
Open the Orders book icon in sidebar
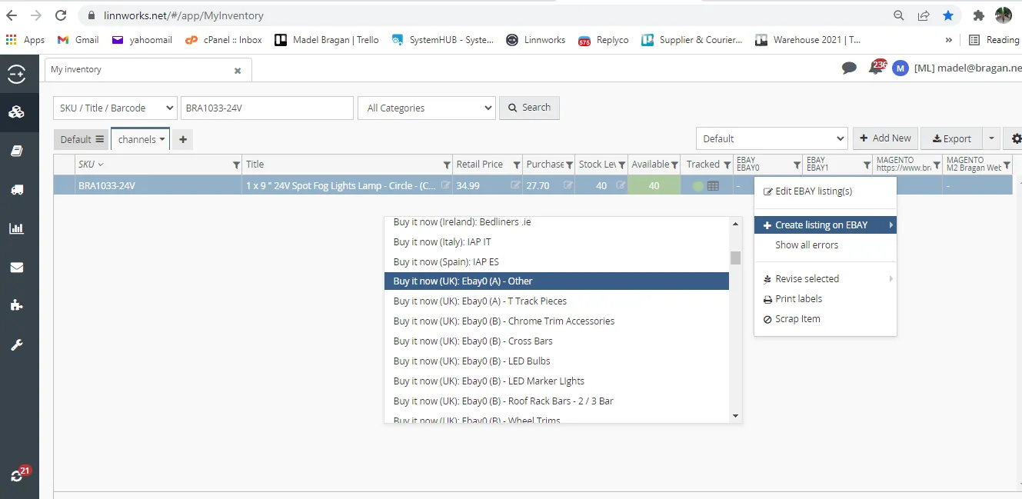click(x=16, y=151)
